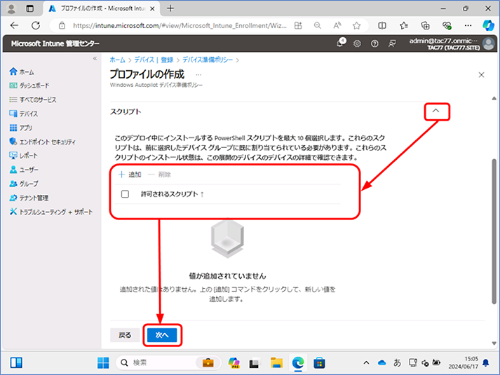Open Groups in sidebar
Image resolution: width=500 pixels, height=375 pixels.
(x=24, y=184)
